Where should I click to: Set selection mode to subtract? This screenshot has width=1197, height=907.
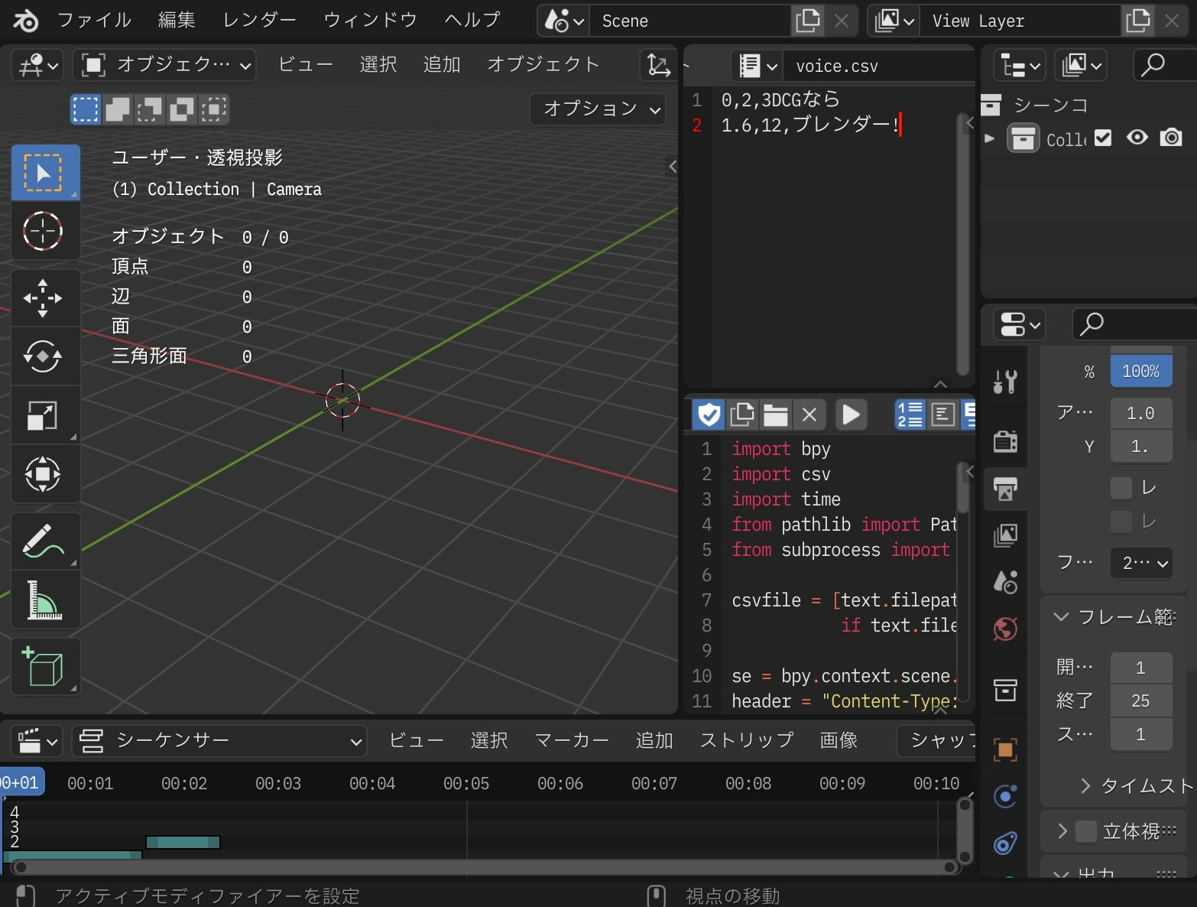tap(150, 109)
